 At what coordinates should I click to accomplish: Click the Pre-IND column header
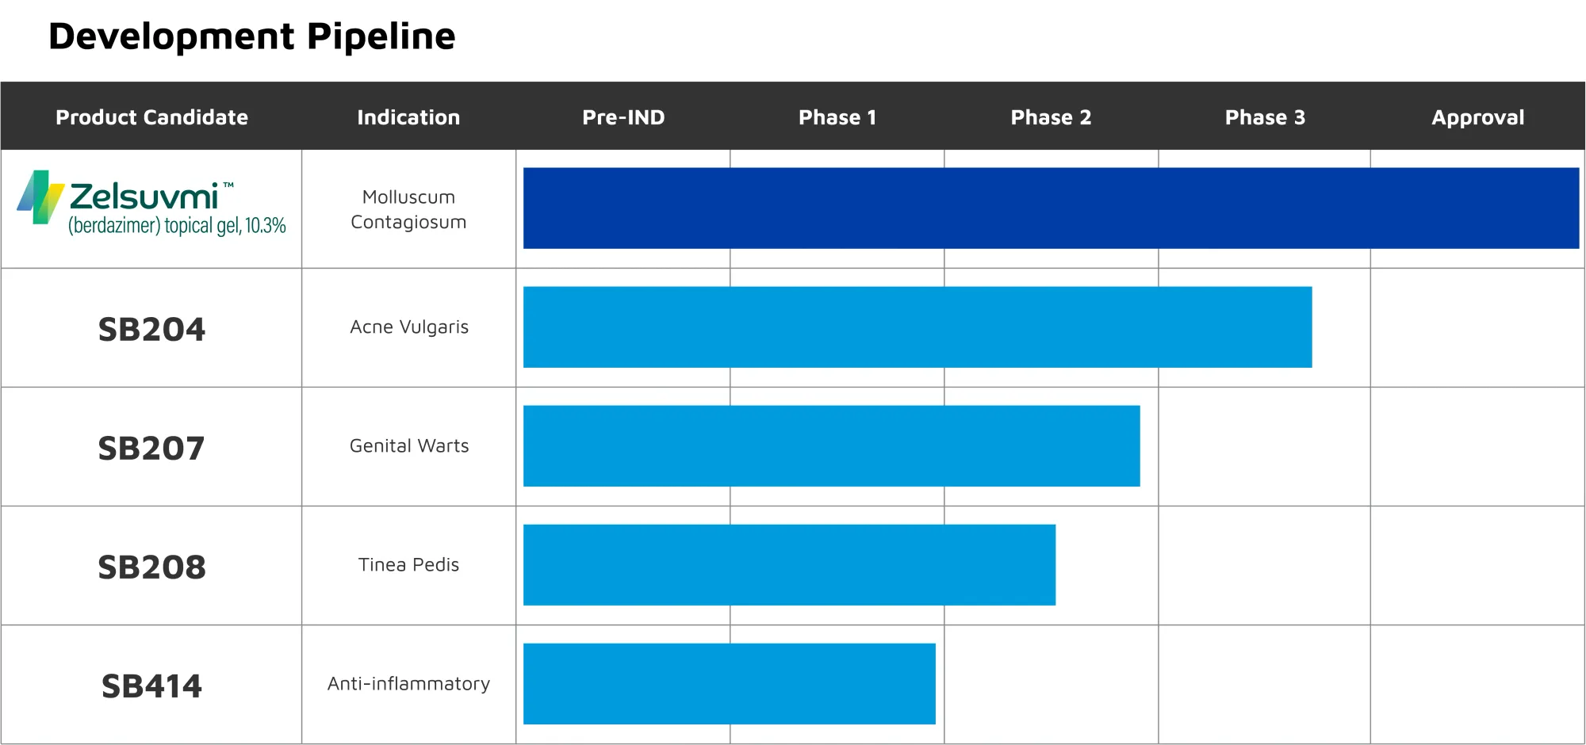click(x=623, y=117)
